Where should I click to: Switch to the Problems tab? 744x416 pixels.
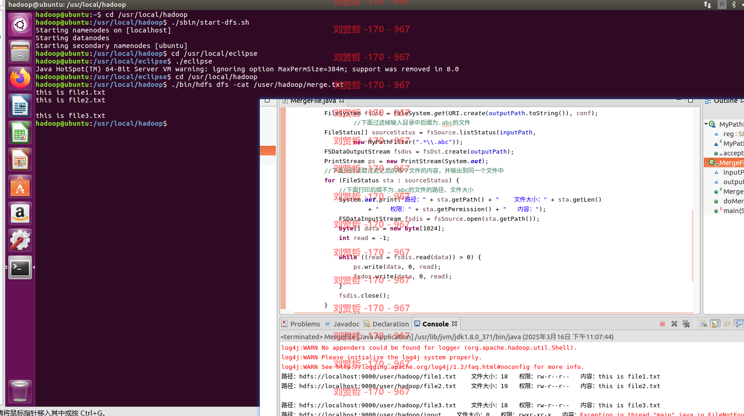point(301,324)
